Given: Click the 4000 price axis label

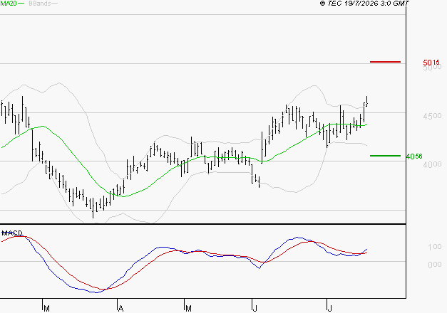Looking at the screenshot, I should click(x=432, y=164).
